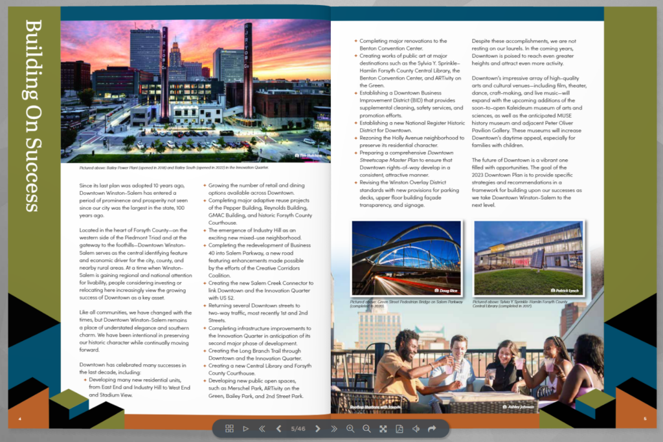Click the Building On Success title
663x442 pixels.
34,115
